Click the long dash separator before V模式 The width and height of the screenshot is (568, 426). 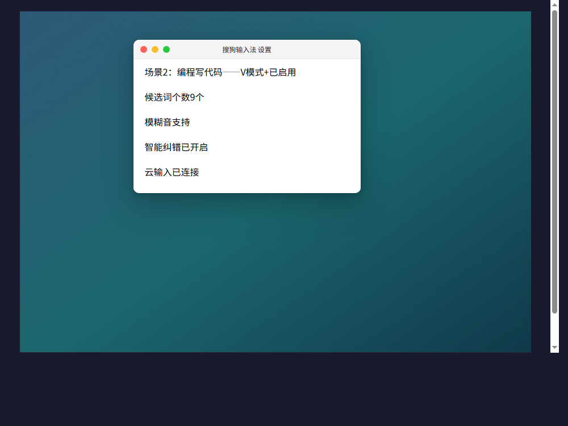231,73
